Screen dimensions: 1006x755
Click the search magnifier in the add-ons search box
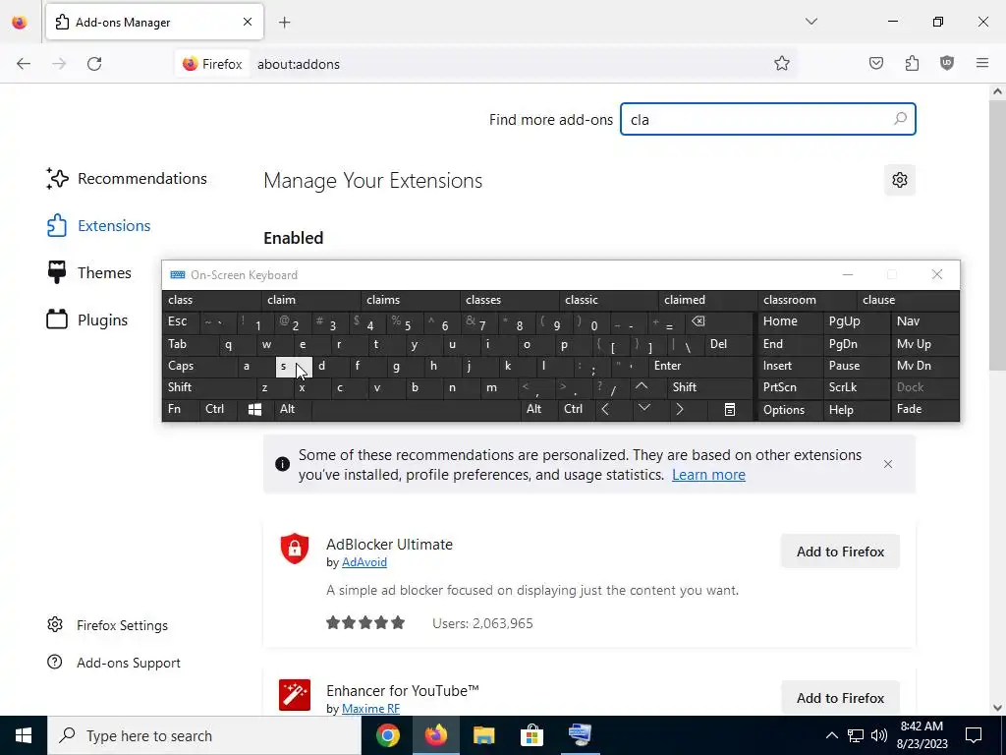tap(900, 119)
